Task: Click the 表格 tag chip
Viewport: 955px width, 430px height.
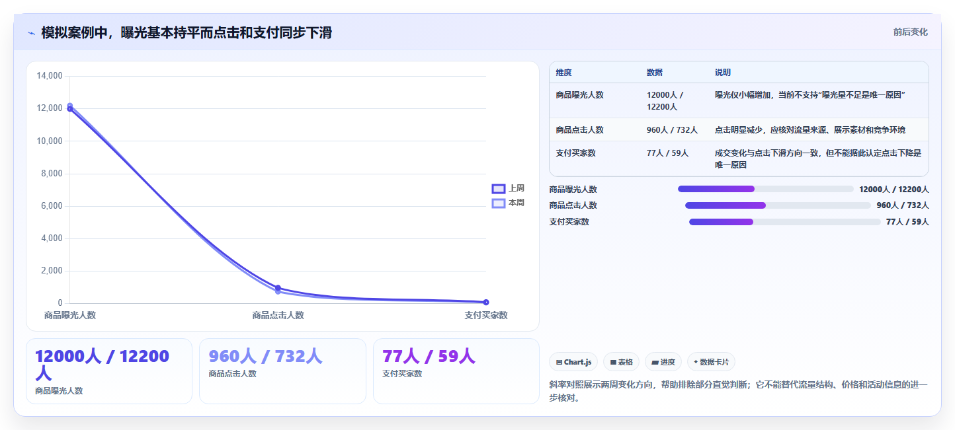Action: pyautogui.click(x=621, y=362)
